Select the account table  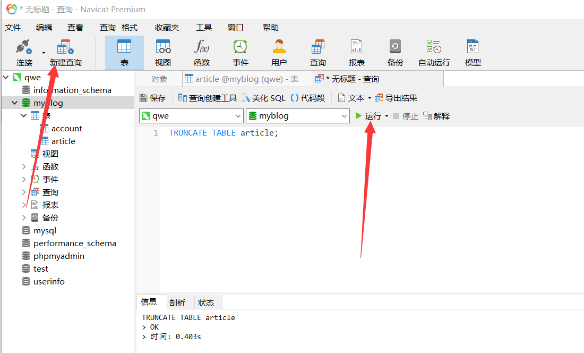tap(67, 128)
